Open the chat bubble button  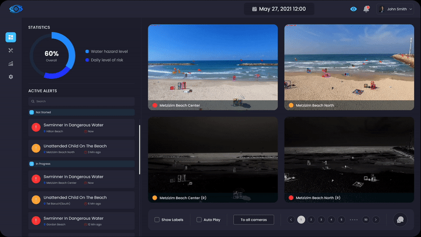tap(400, 220)
